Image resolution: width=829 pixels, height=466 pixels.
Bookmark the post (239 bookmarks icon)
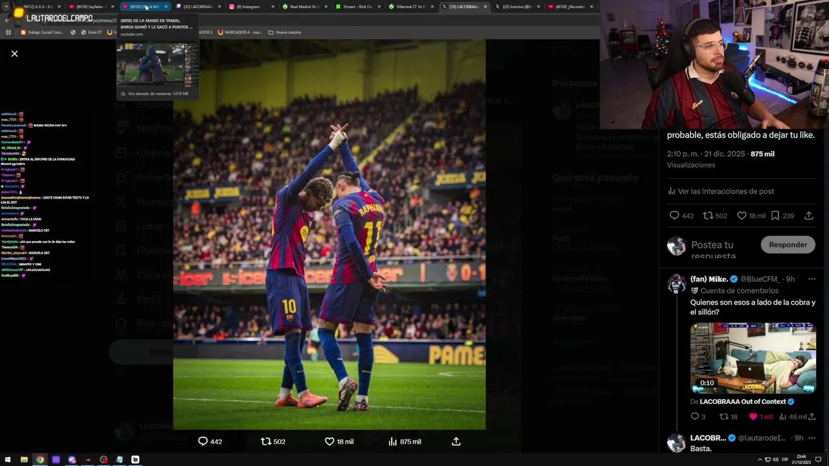pyautogui.click(x=775, y=216)
